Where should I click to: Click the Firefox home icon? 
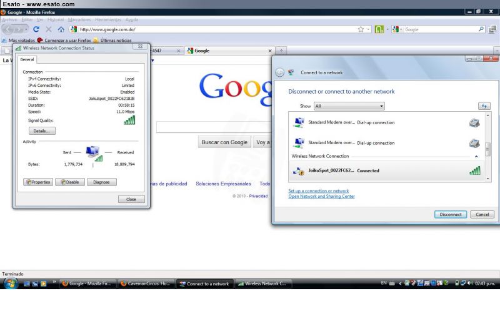click(61, 29)
